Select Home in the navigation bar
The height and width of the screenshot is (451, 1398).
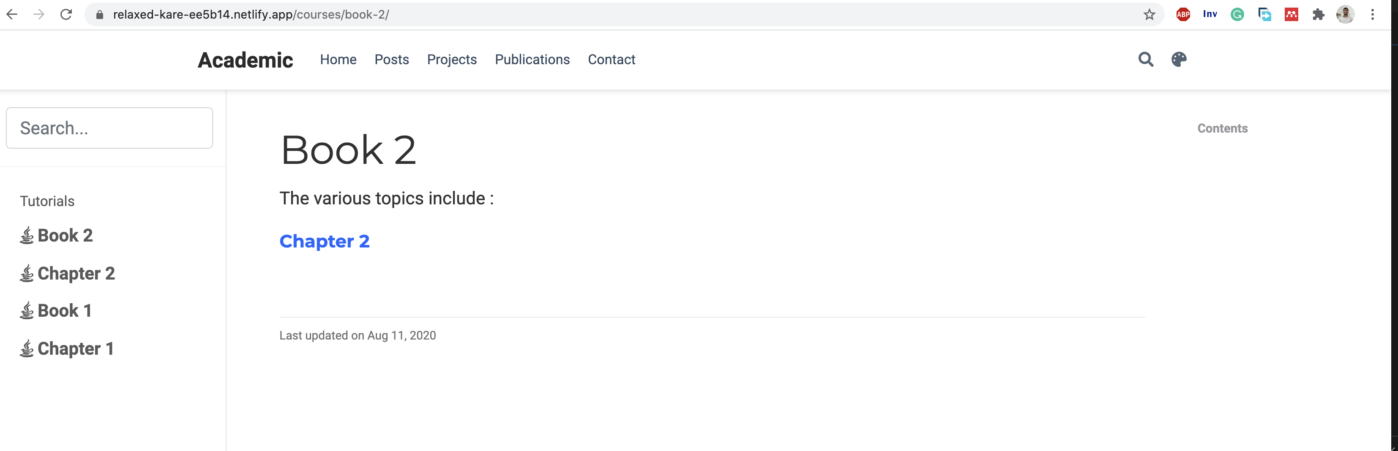click(338, 60)
